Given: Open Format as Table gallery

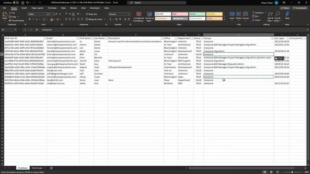Looking at the screenshot, I should tap(150, 17).
